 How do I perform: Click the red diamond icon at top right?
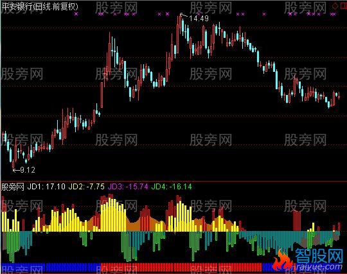tap(335, 6)
